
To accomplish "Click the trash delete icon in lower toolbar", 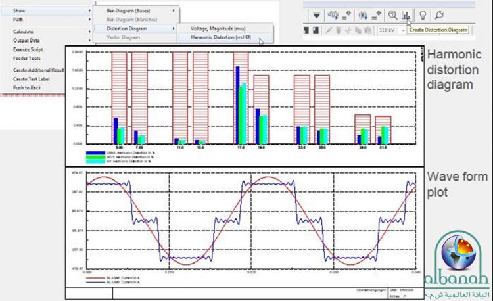I will coord(340,30).
